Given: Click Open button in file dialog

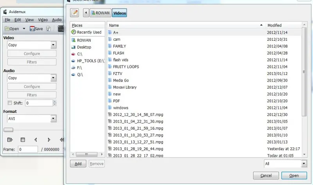Looking at the screenshot, I should 294,176.
